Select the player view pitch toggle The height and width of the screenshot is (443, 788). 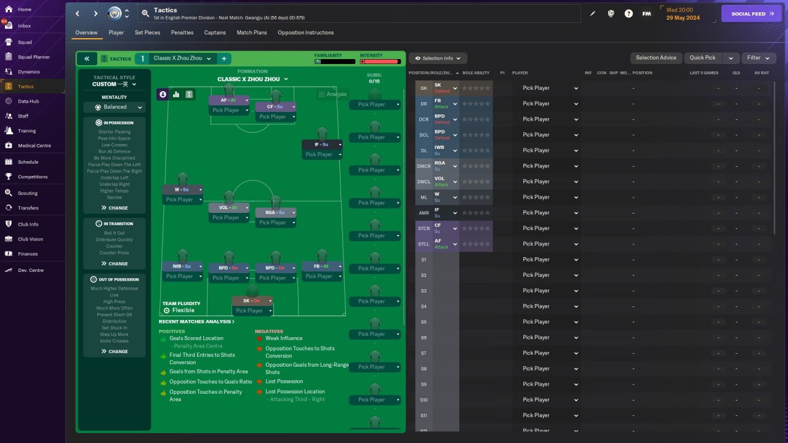tap(163, 94)
